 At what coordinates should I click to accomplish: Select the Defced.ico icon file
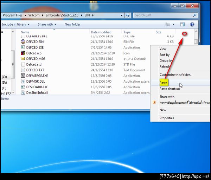click(x=23, y=53)
